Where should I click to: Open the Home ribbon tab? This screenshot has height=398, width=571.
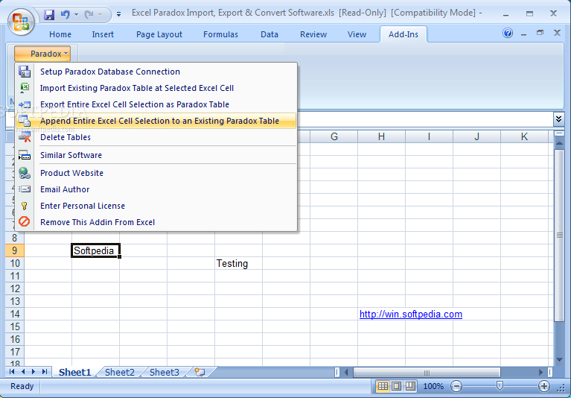coord(60,34)
